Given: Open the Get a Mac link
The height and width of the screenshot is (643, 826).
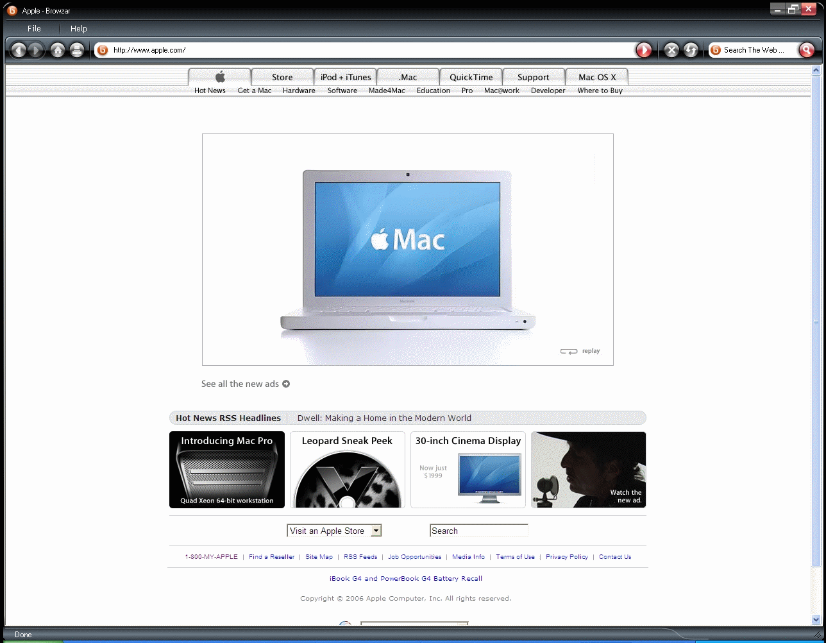Looking at the screenshot, I should (255, 90).
